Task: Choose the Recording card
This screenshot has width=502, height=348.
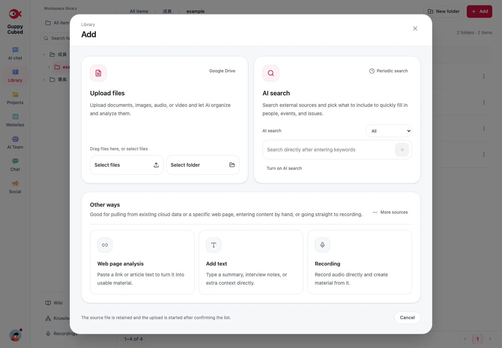Action: tap(360, 262)
